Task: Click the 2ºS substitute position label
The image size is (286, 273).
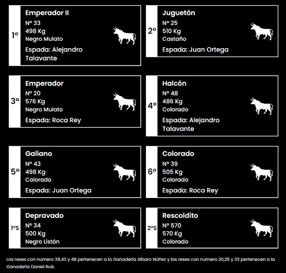Action: pos(152,228)
